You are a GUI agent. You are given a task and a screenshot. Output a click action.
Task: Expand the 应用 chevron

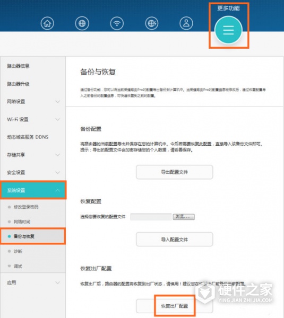tap(58, 282)
